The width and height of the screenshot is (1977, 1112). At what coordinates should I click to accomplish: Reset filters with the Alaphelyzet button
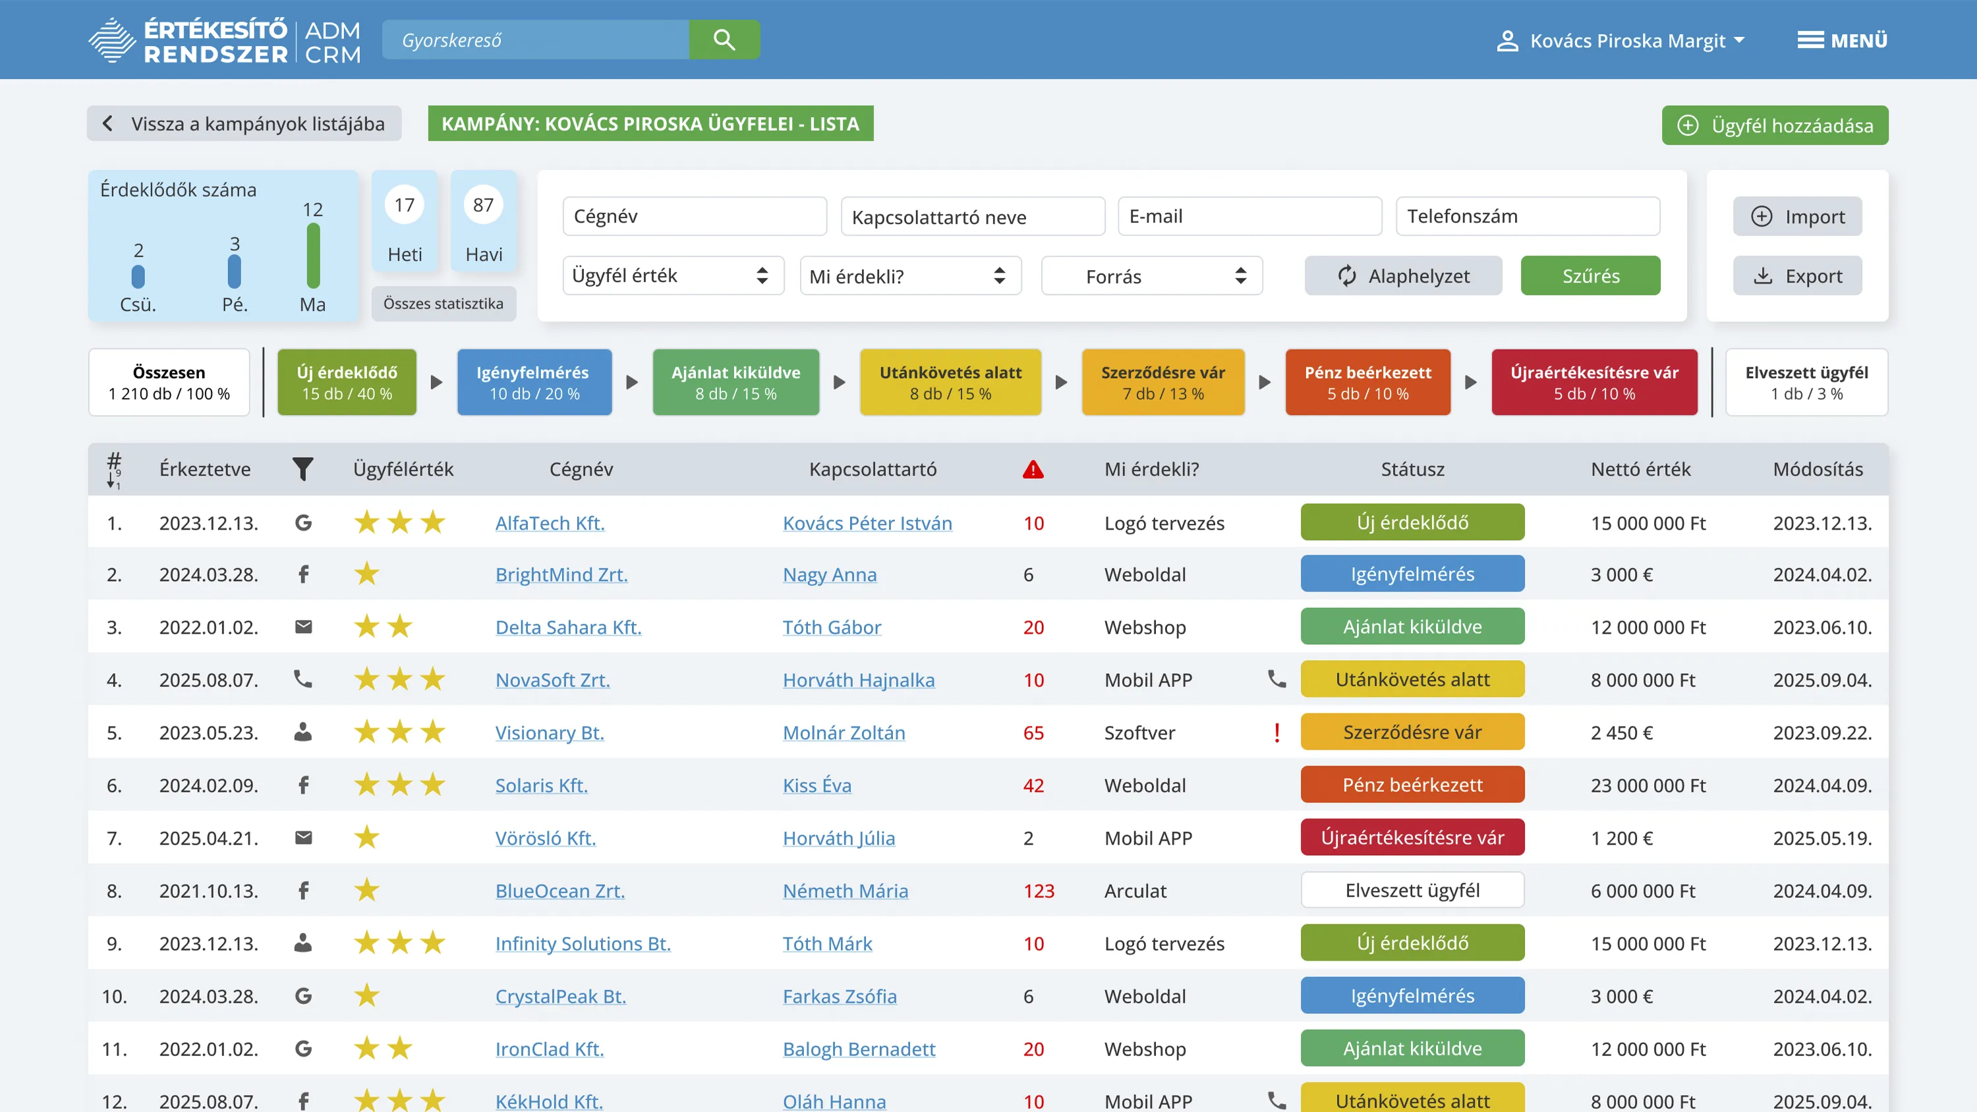(1403, 275)
